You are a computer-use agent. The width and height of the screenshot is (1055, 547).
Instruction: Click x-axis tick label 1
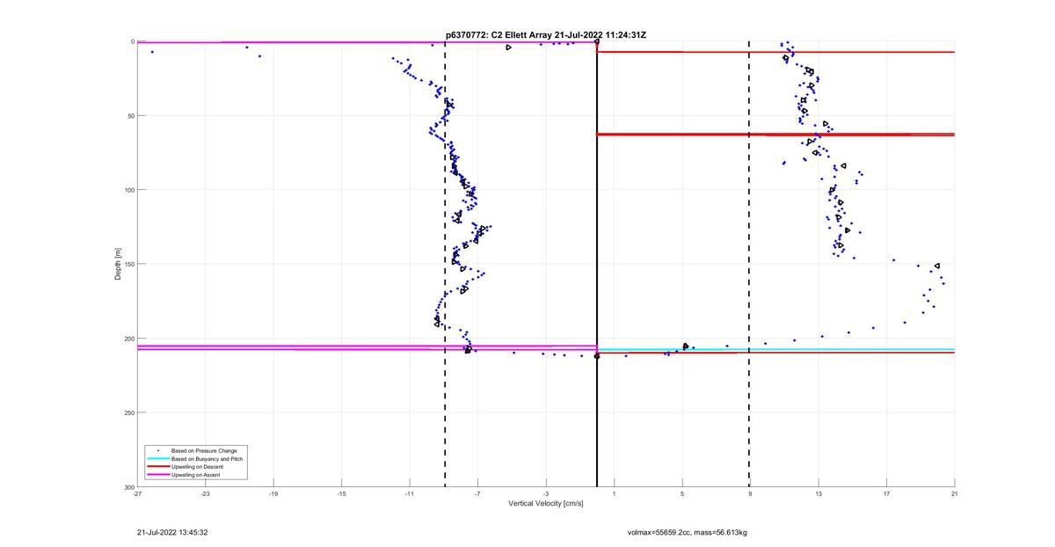614,493
